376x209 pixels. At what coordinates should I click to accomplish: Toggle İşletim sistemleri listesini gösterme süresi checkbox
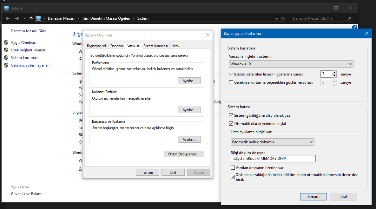[231, 74]
